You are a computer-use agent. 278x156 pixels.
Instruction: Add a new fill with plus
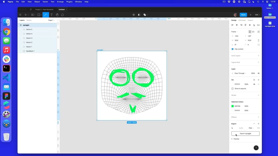point(259,80)
